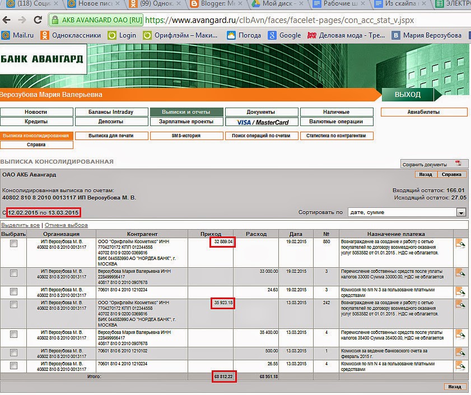The image size is (471, 395).
Task: Tick the checkbox for the 26.55 commission row
Action: pos(13,365)
